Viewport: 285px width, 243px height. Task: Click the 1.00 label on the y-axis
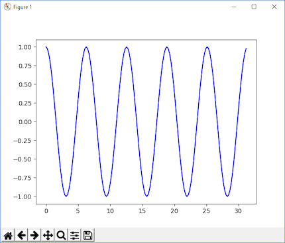pyautogui.click(x=25, y=47)
